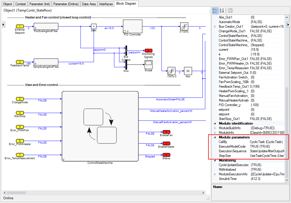291x203 pixels.
Task: Select the ExecutionSequence value field
Action: click(x=266, y=151)
